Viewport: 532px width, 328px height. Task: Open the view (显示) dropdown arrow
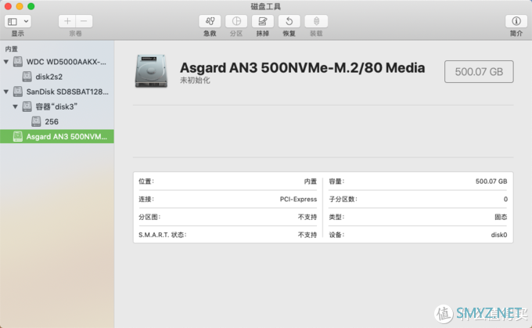(26, 21)
